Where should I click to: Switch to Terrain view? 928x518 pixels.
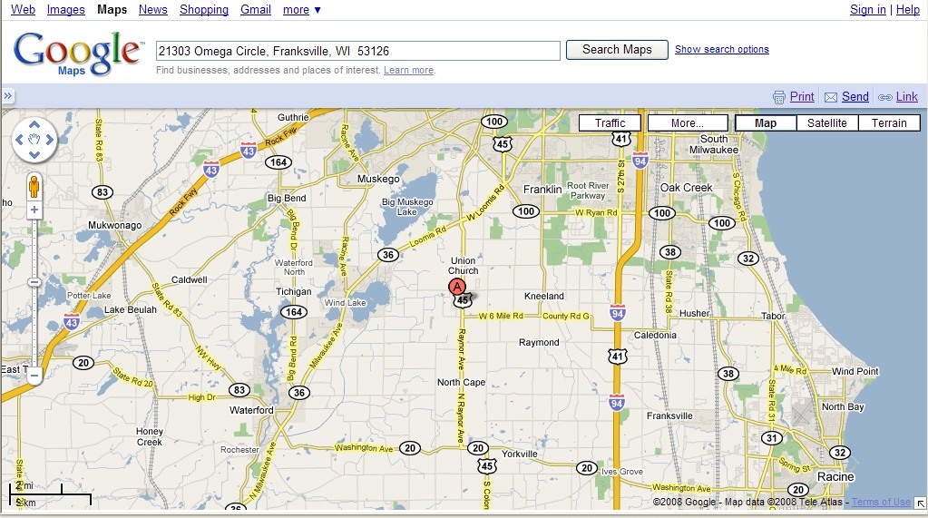(x=888, y=123)
